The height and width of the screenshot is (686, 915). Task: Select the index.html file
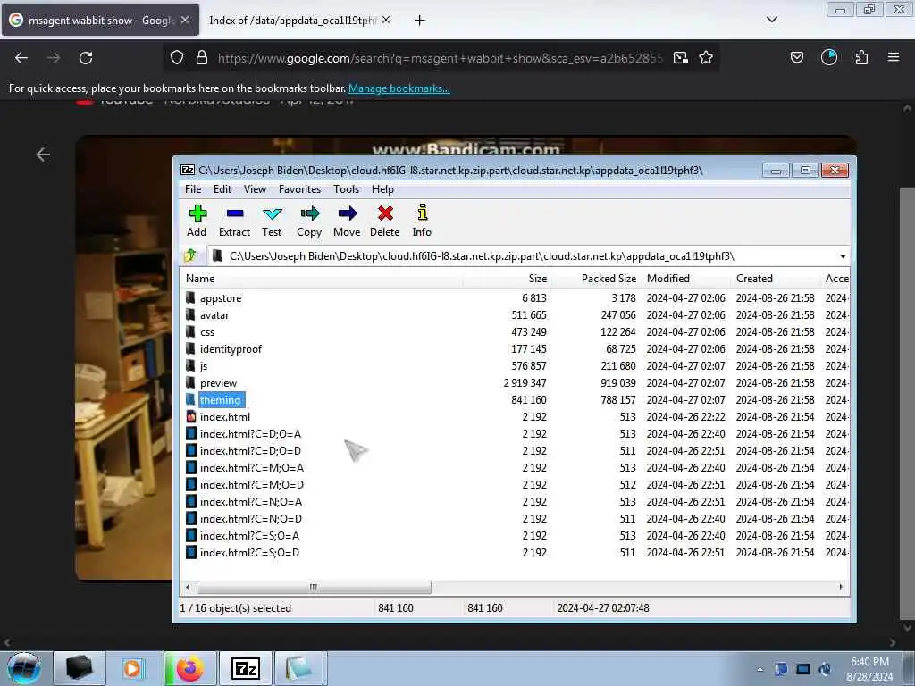[224, 416]
